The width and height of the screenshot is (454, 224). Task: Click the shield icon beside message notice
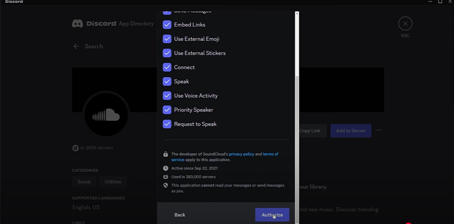coord(166,185)
